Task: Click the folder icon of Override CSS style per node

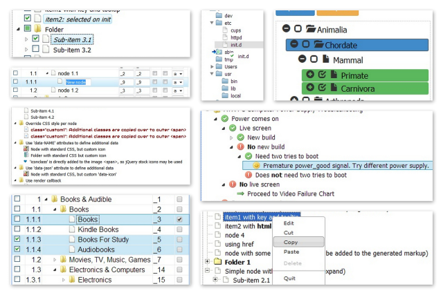Action: [x=21, y=123]
